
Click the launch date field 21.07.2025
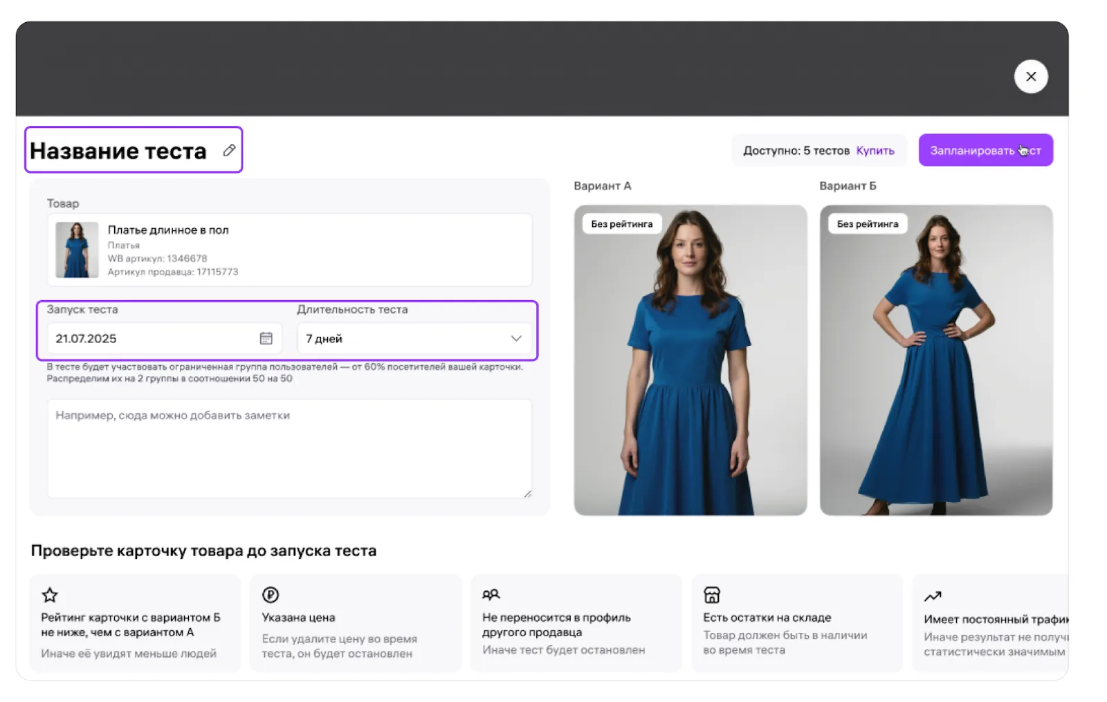152,338
